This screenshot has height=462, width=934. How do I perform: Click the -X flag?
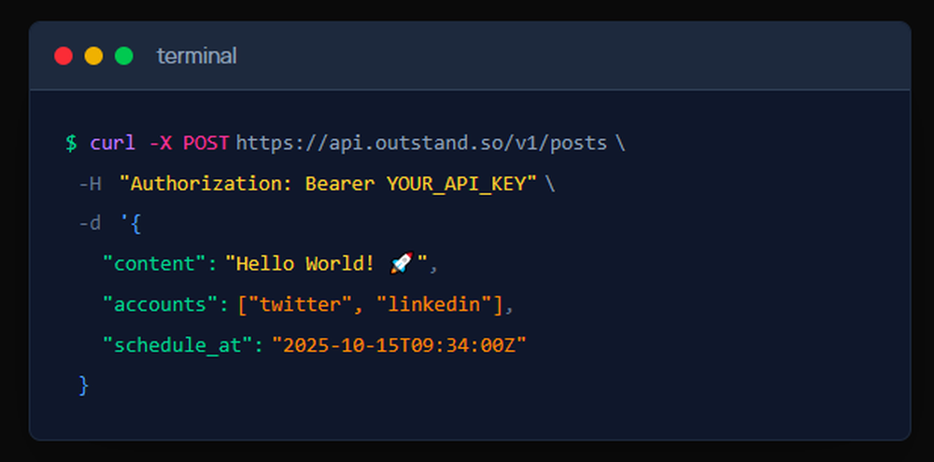tap(160, 143)
